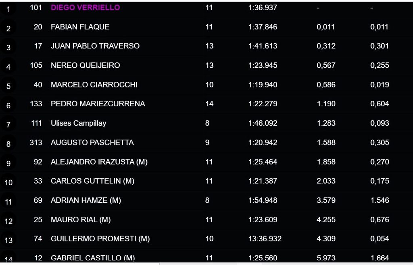Click NEREO QUEIJEIRO in standings
This screenshot has height=265, width=413.
[x=86, y=65]
